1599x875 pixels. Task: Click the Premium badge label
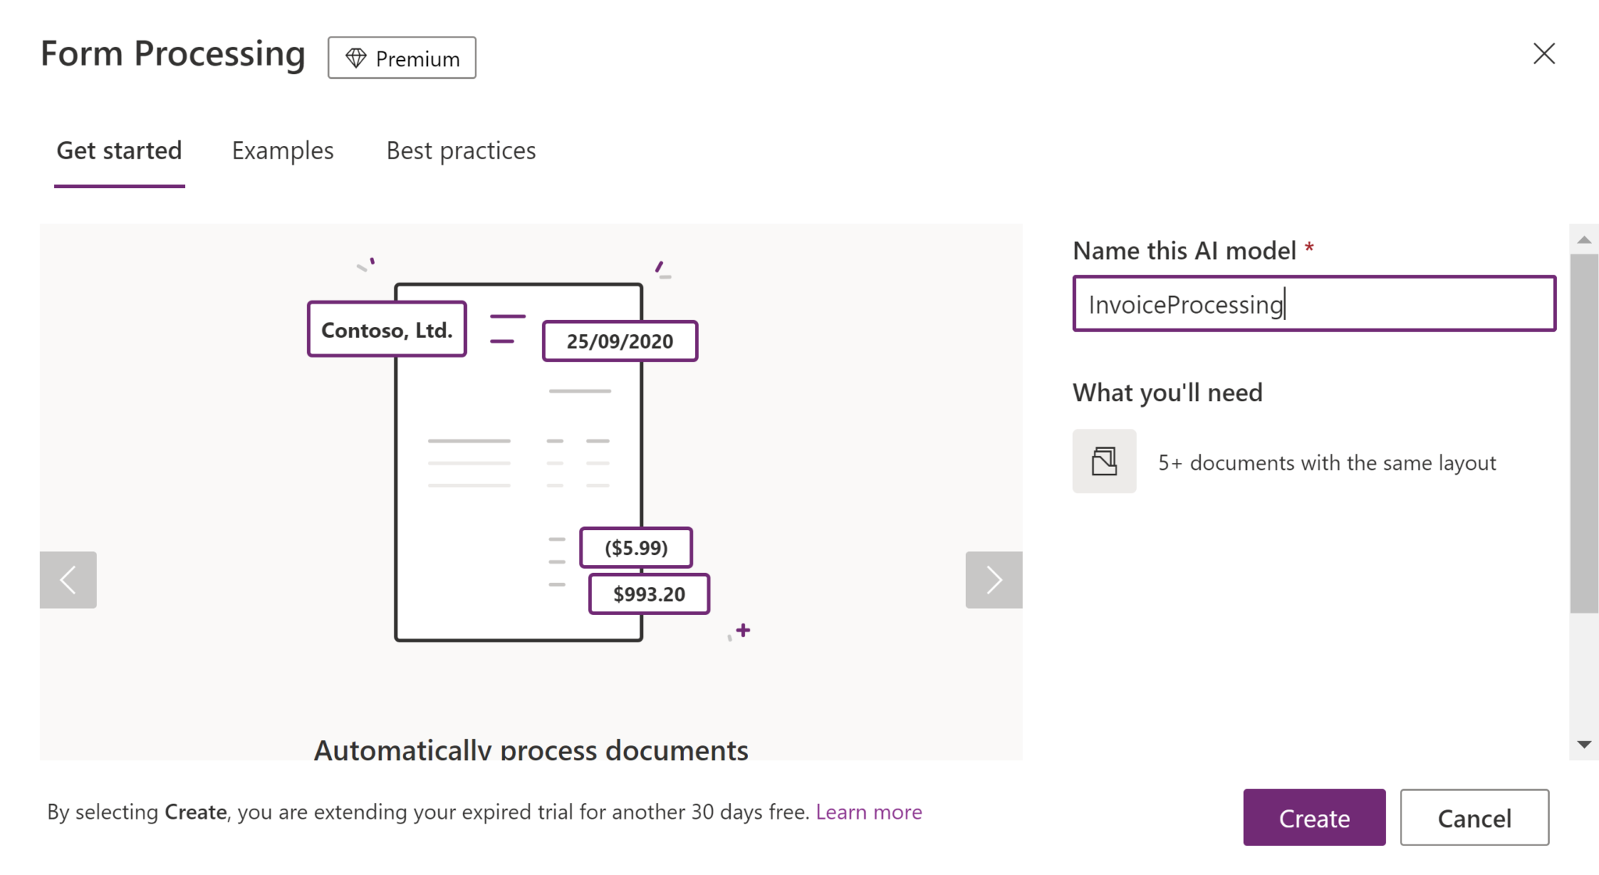point(418,59)
